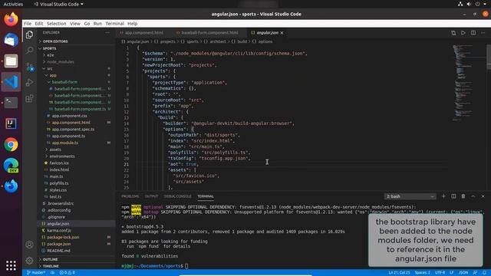Click errors and warnings count in status bar
The height and width of the screenshot is (276, 491).
point(67,273)
